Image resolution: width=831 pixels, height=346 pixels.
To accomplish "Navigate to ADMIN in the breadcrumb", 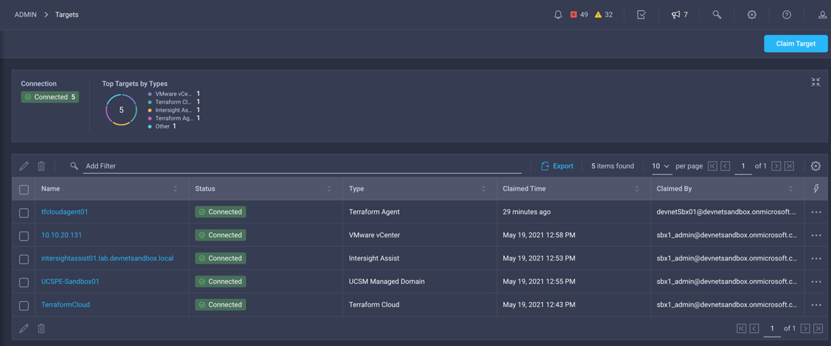I will coord(26,15).
